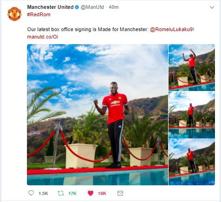
Task: Open the 40m timestamp
Action: 114,7
